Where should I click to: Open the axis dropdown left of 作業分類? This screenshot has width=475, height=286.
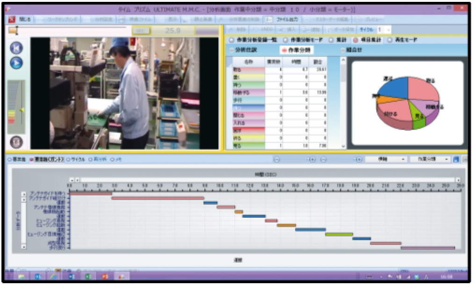tap(385, 159)
